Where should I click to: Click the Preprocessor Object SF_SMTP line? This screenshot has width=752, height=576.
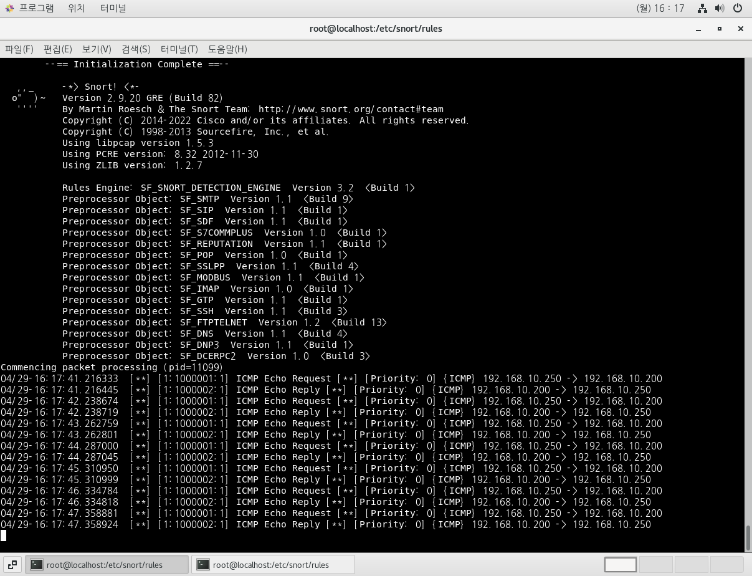point(208,199)
